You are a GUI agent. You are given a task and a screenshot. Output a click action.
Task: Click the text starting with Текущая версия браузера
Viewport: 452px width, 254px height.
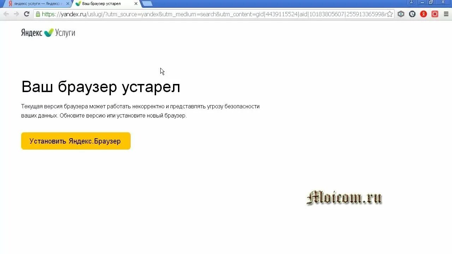point(140,111)
